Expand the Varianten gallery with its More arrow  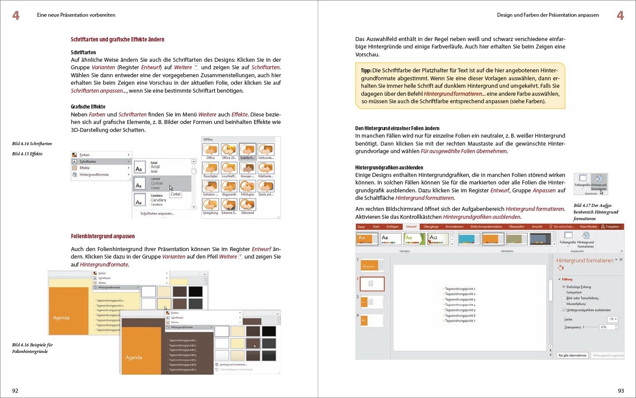pyautogui.click(x=554, y=244)
